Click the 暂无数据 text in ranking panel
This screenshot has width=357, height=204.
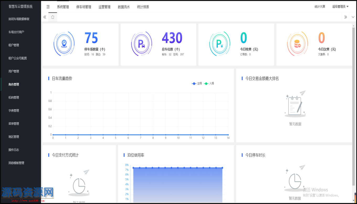coord(295,124)
